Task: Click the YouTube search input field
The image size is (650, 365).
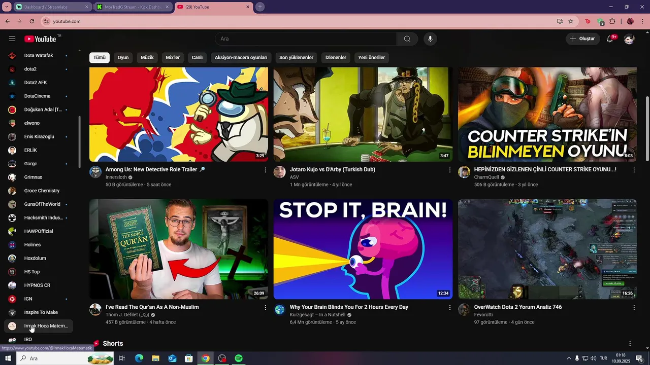Action: click(x=306, y=39)
